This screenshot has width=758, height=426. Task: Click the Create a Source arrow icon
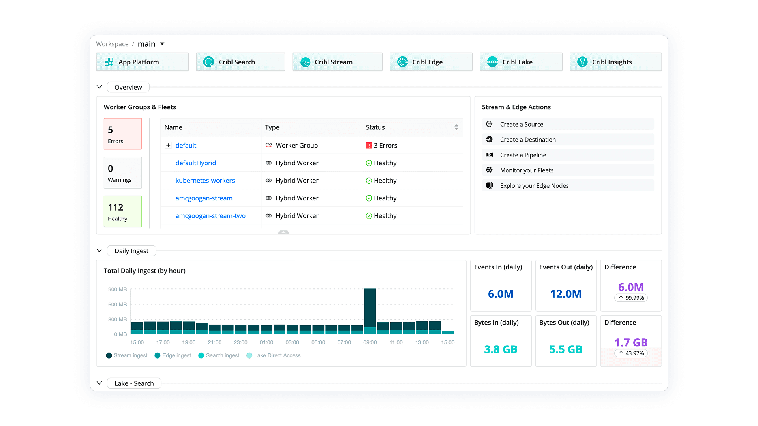click(x=489, y=124)
